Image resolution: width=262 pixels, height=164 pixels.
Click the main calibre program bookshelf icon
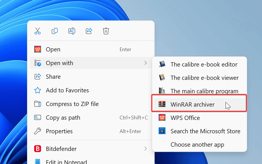(x=162, y=90)
